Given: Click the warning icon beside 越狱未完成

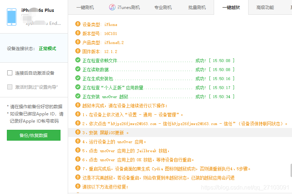Looking at the screenshot, I should [78, 105].
